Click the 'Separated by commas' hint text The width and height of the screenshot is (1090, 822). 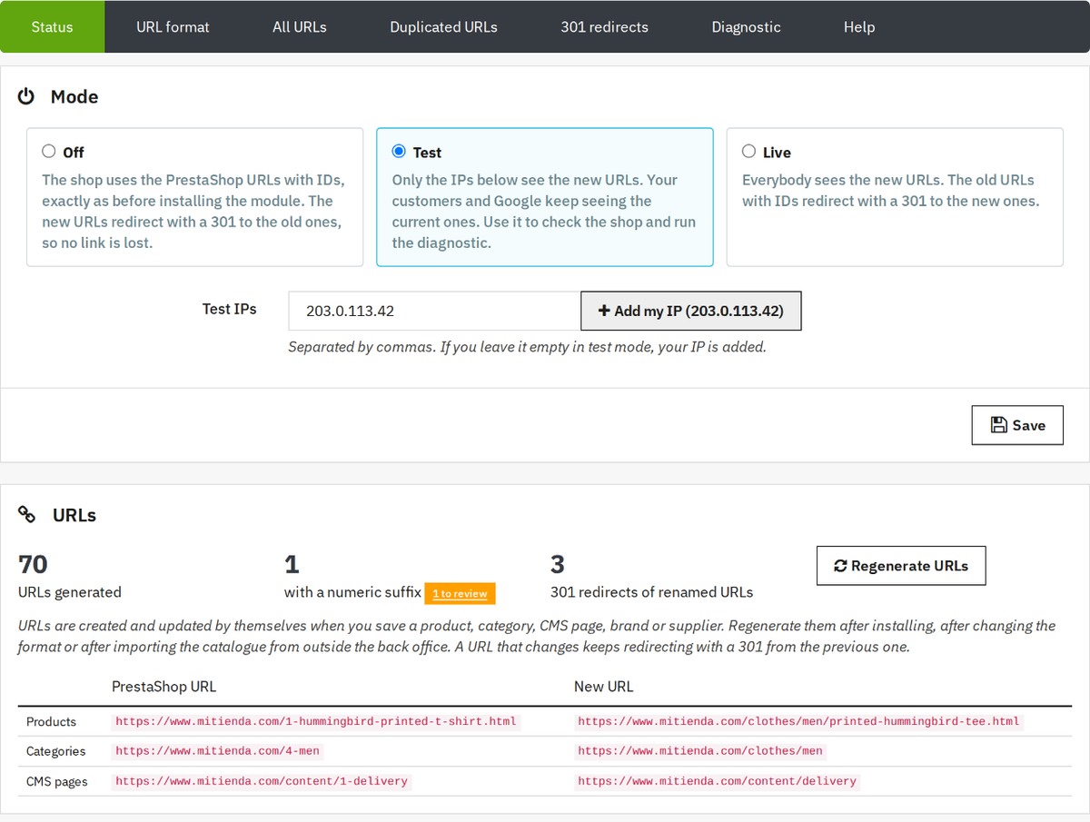(x=527, y=347)
